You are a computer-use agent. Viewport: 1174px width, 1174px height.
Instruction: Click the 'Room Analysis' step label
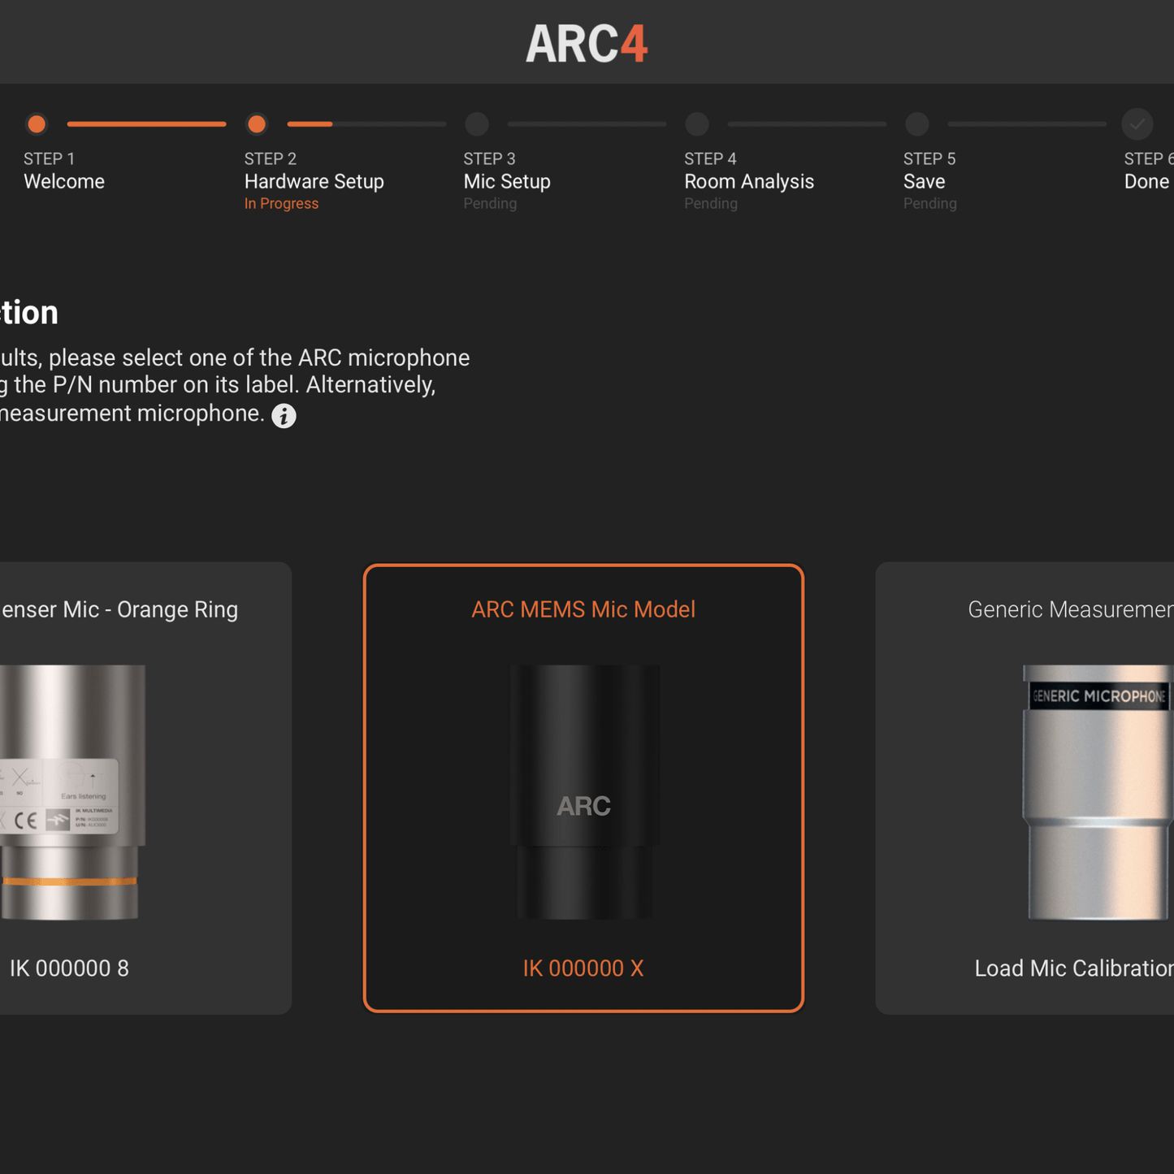pyautogui.click(x=749, y=182)
